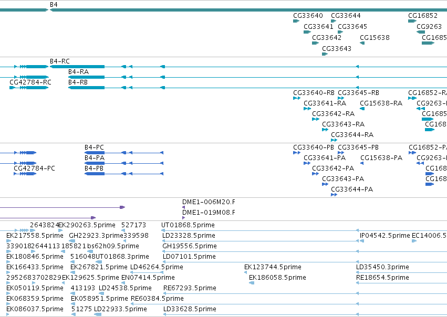Select the UT01868.5prime EST label
Viewport: 447px width, 317px height.
coord(188,225)
